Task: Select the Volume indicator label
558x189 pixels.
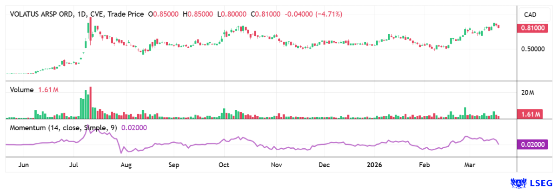Action: point(21,90)
